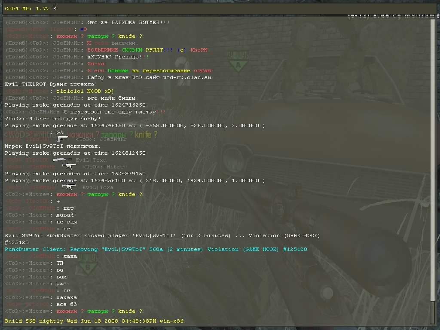
Task: Click the console input field after CoD4 MP: 1.7>
Action: (x=220, y=9)
